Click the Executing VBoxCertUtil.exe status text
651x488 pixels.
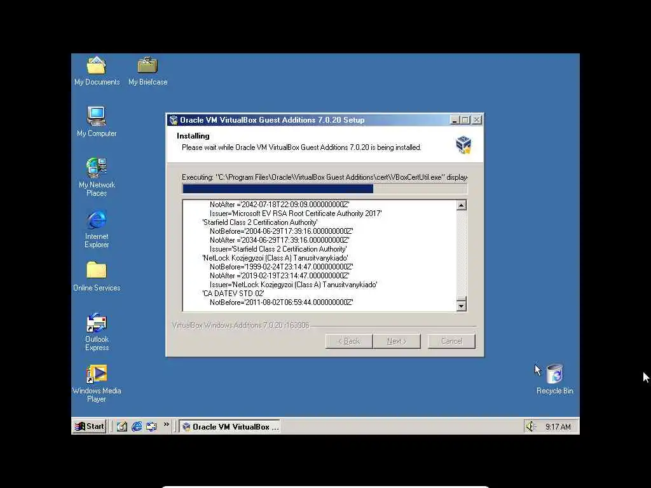click(x=325, y=177)
